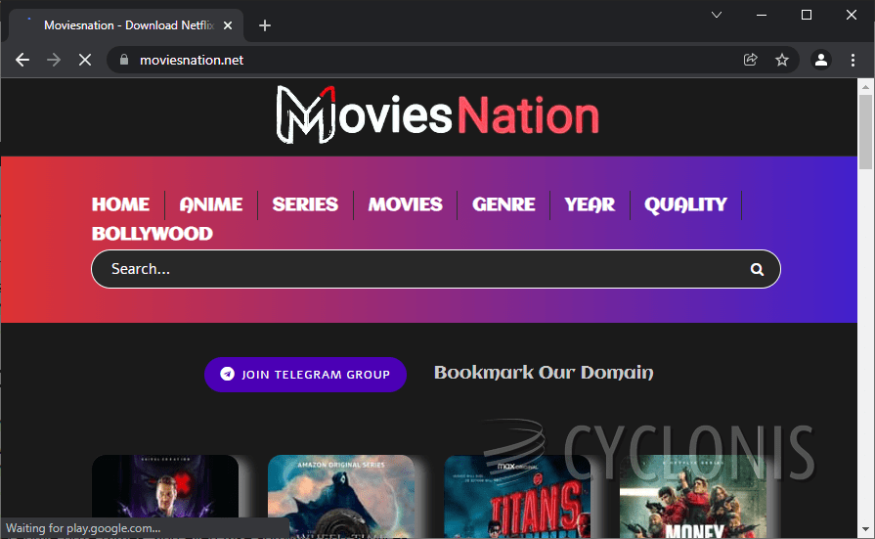Image resolution: width=875 pixels, height=539 pixels.
Task: Bookmark page with star icon
Action: point(782,60)
